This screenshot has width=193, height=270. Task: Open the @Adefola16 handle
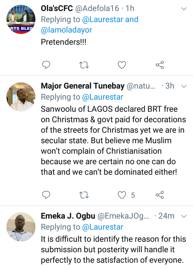tap(97, 8)
